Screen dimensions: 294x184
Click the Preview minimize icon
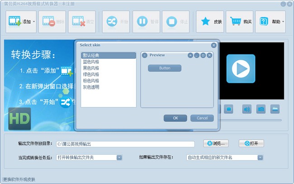coord(197,55)
